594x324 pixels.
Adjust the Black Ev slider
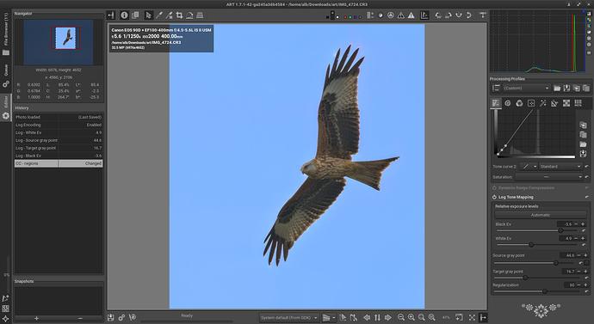click(x=538, y=230)
